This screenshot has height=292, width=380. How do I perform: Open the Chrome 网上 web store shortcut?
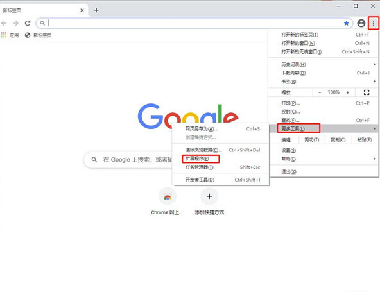pos(167,202)
